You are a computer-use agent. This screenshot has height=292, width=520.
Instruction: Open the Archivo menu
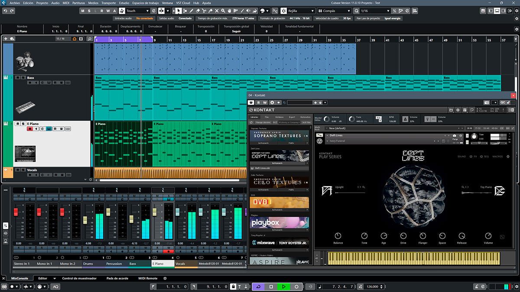point(15,3)
